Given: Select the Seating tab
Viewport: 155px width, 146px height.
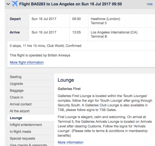Looking at the screenshot, I should point(30,77).
